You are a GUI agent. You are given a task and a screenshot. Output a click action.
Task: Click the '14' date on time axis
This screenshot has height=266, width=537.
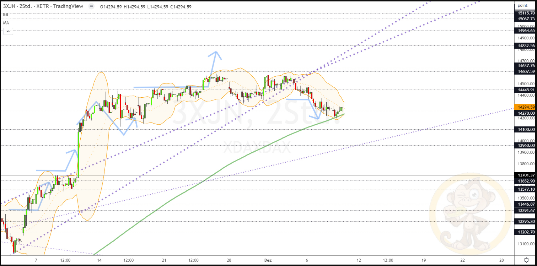(100, 260)
